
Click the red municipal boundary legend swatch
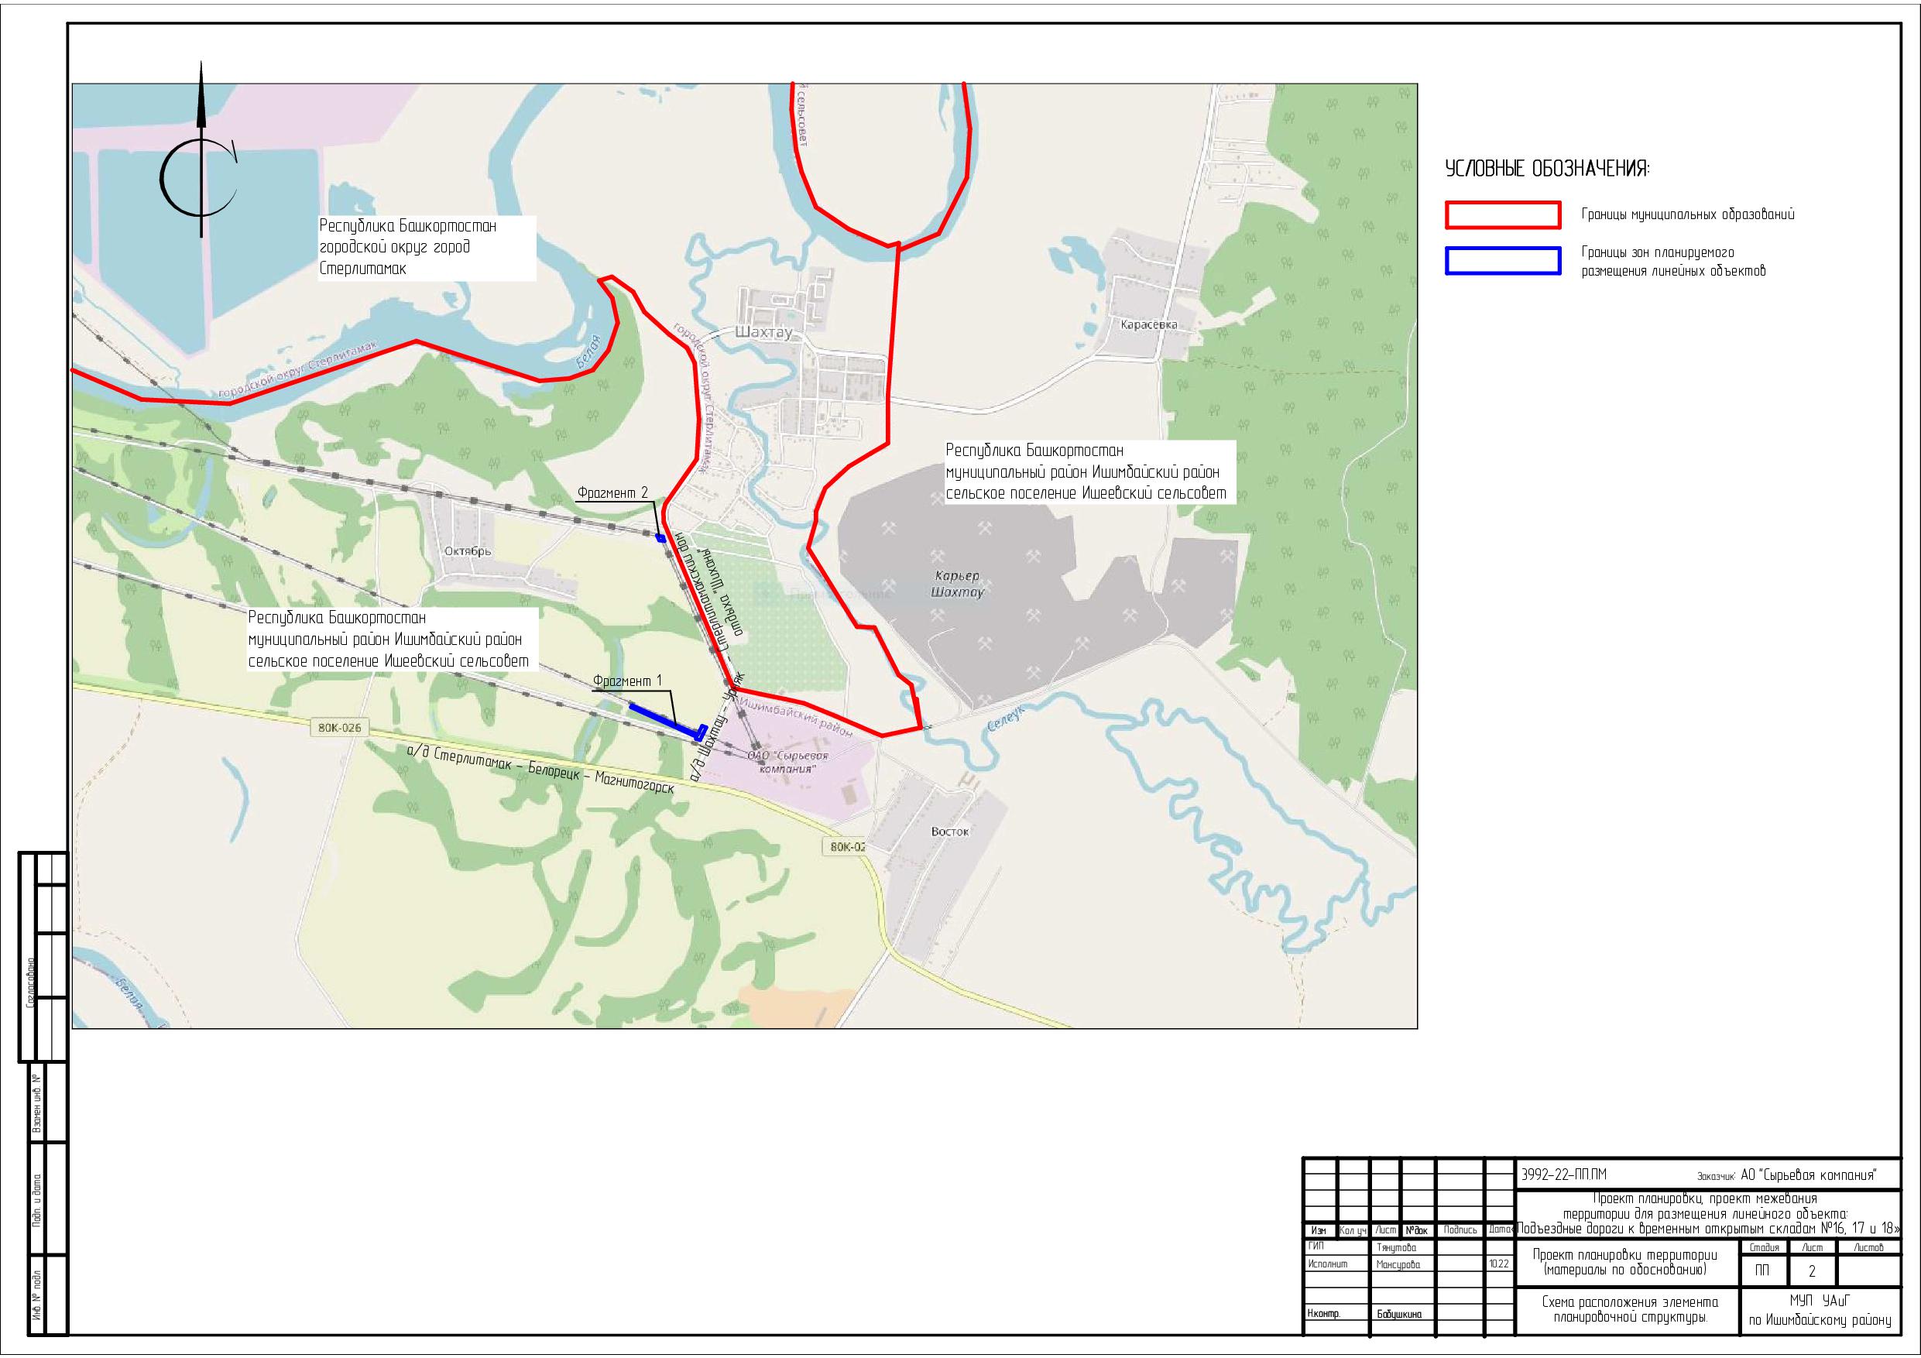[x=1503, y=215]
